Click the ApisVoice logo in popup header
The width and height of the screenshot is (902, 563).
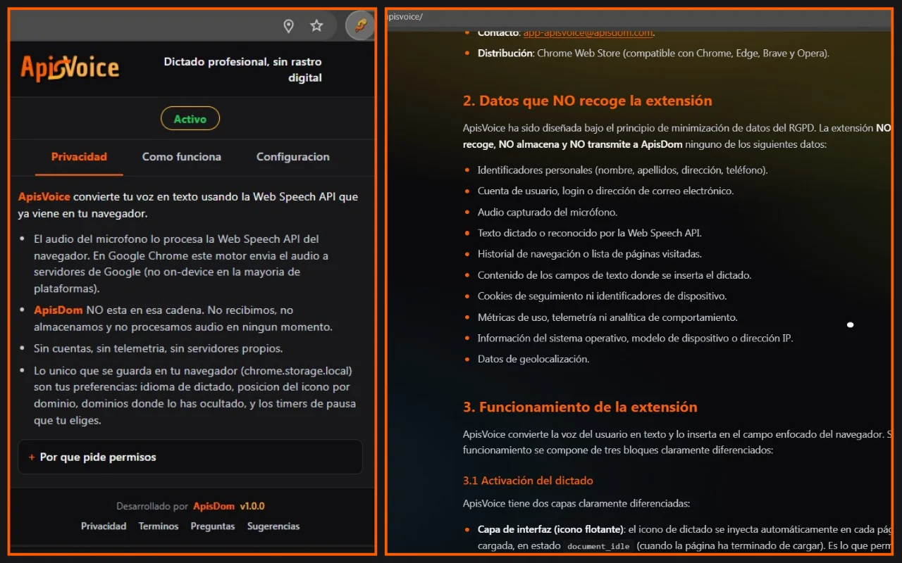coord(70,68)
